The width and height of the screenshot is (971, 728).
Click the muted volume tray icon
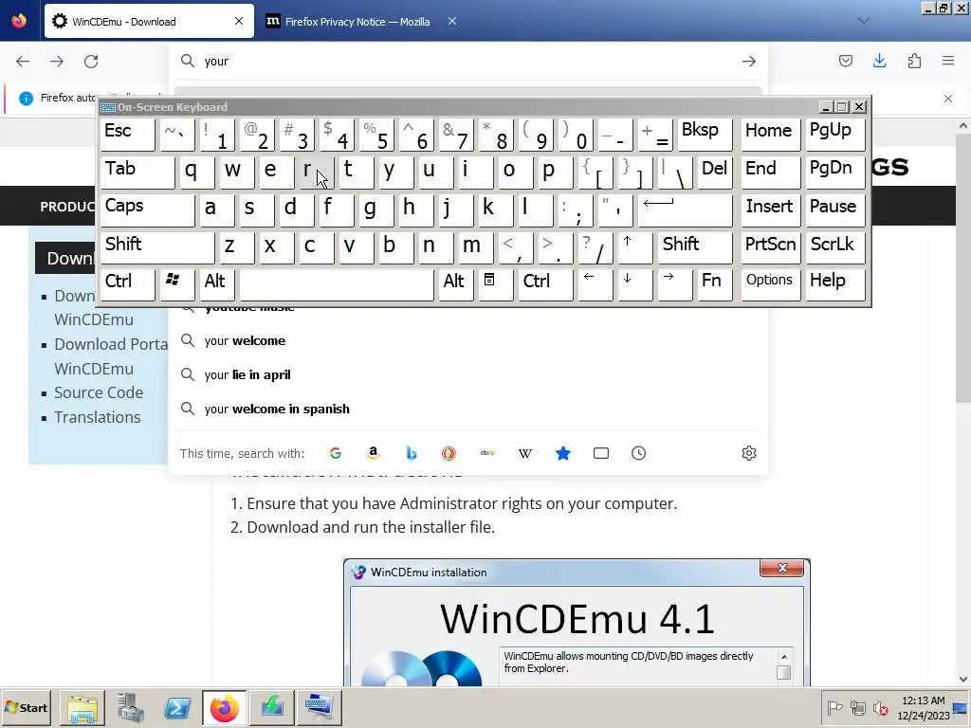coord(881,707)
